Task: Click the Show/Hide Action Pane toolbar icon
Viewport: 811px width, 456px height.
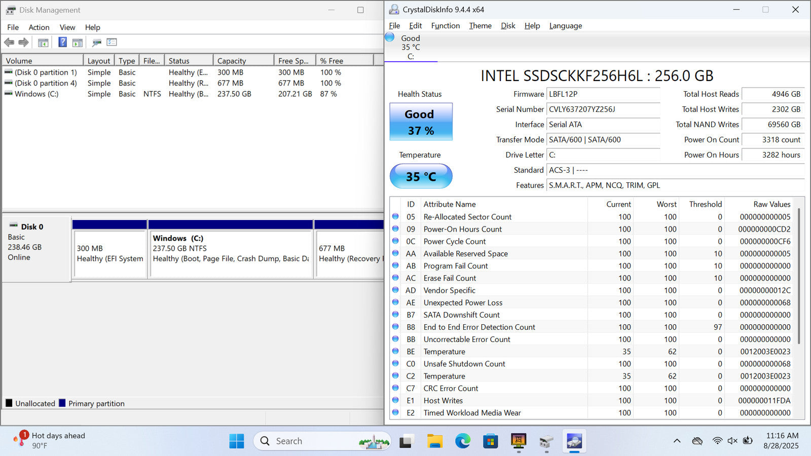Action: [78, 43]
